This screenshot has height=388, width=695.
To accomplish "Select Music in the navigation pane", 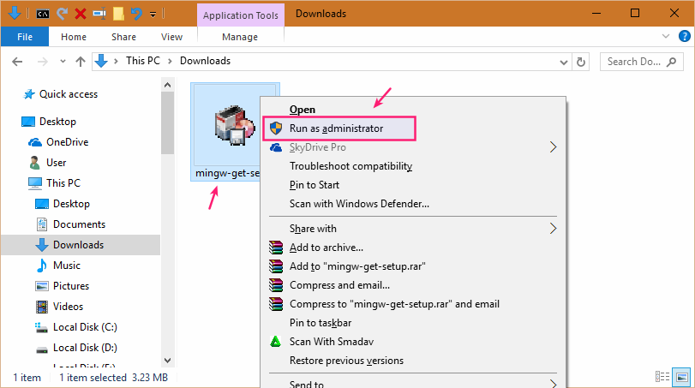I will pyautogui.click(x=67, y=266).
